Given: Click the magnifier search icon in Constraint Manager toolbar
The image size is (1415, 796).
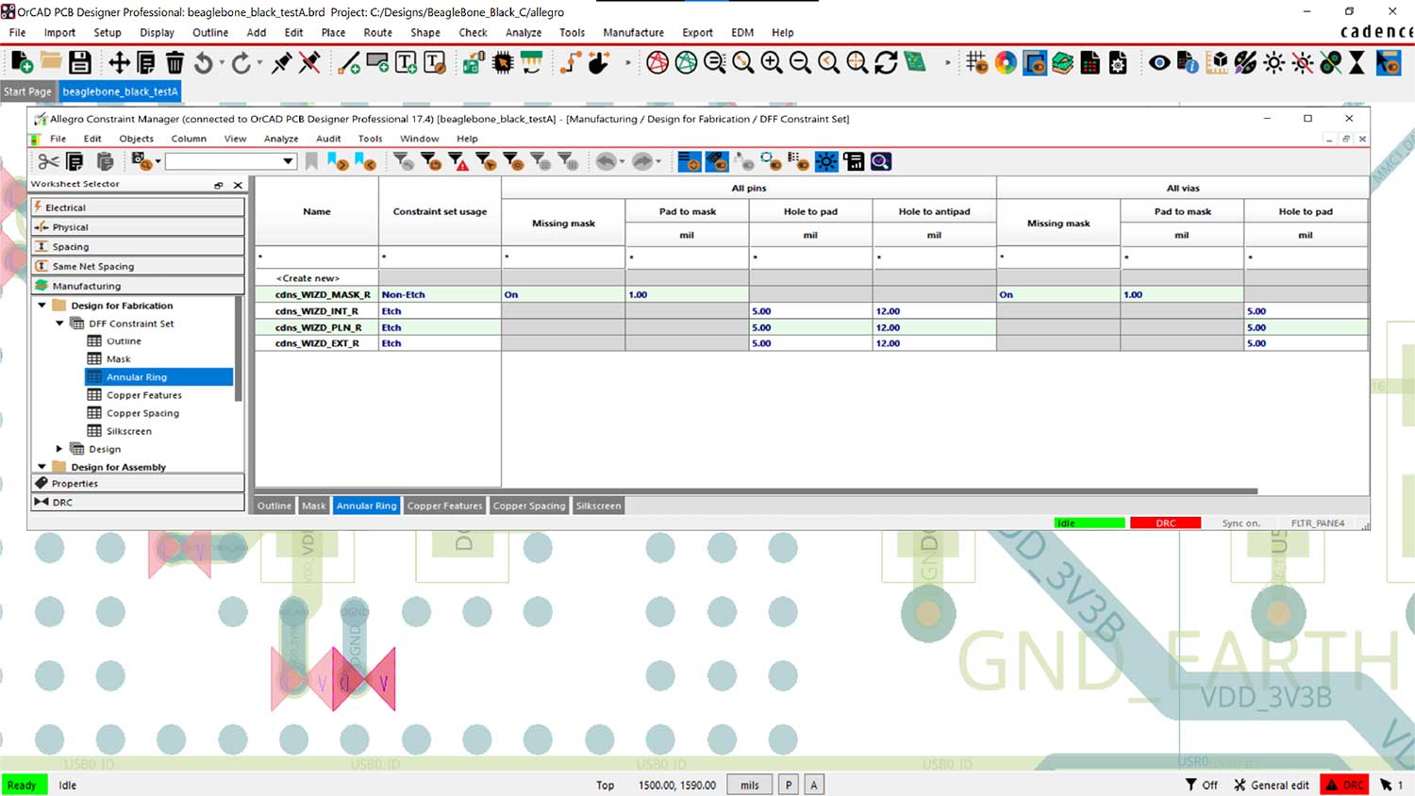Looking at the screenshot, I should 881,161.
